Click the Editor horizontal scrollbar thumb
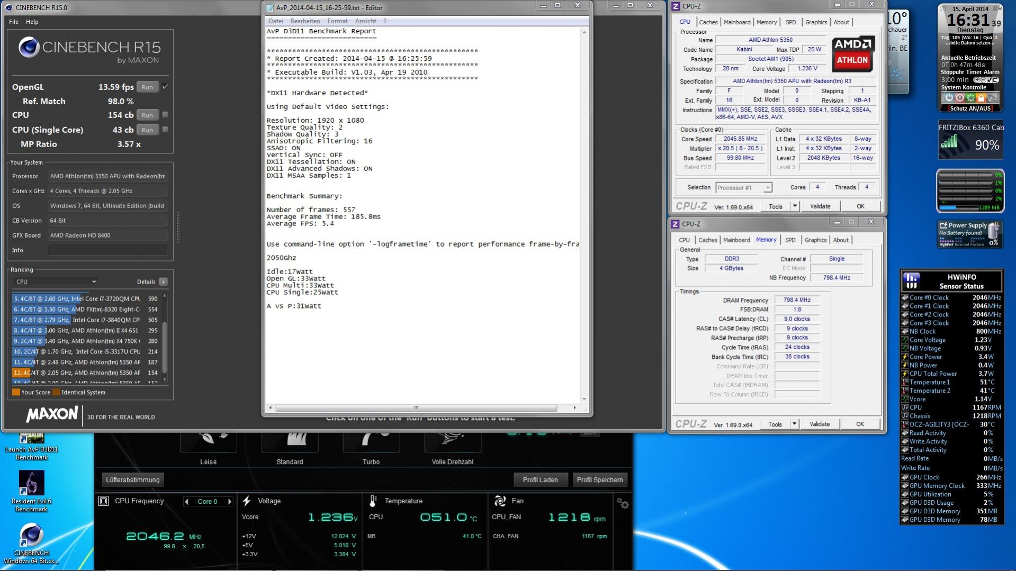The image size is (1016, 571). (x=416, y=408)
